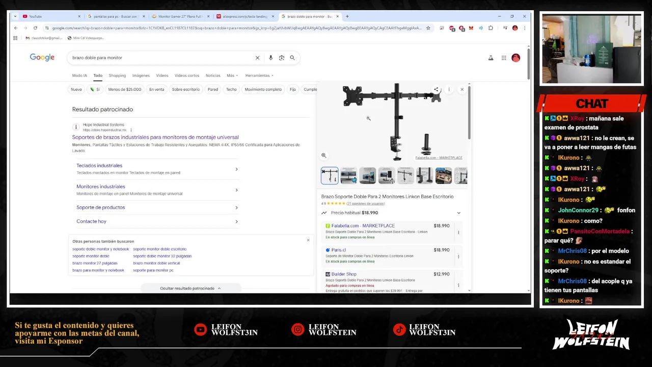Screen dimensions: 652x367
Task: Select the first product thumbnail image
Action: point(330,175)
